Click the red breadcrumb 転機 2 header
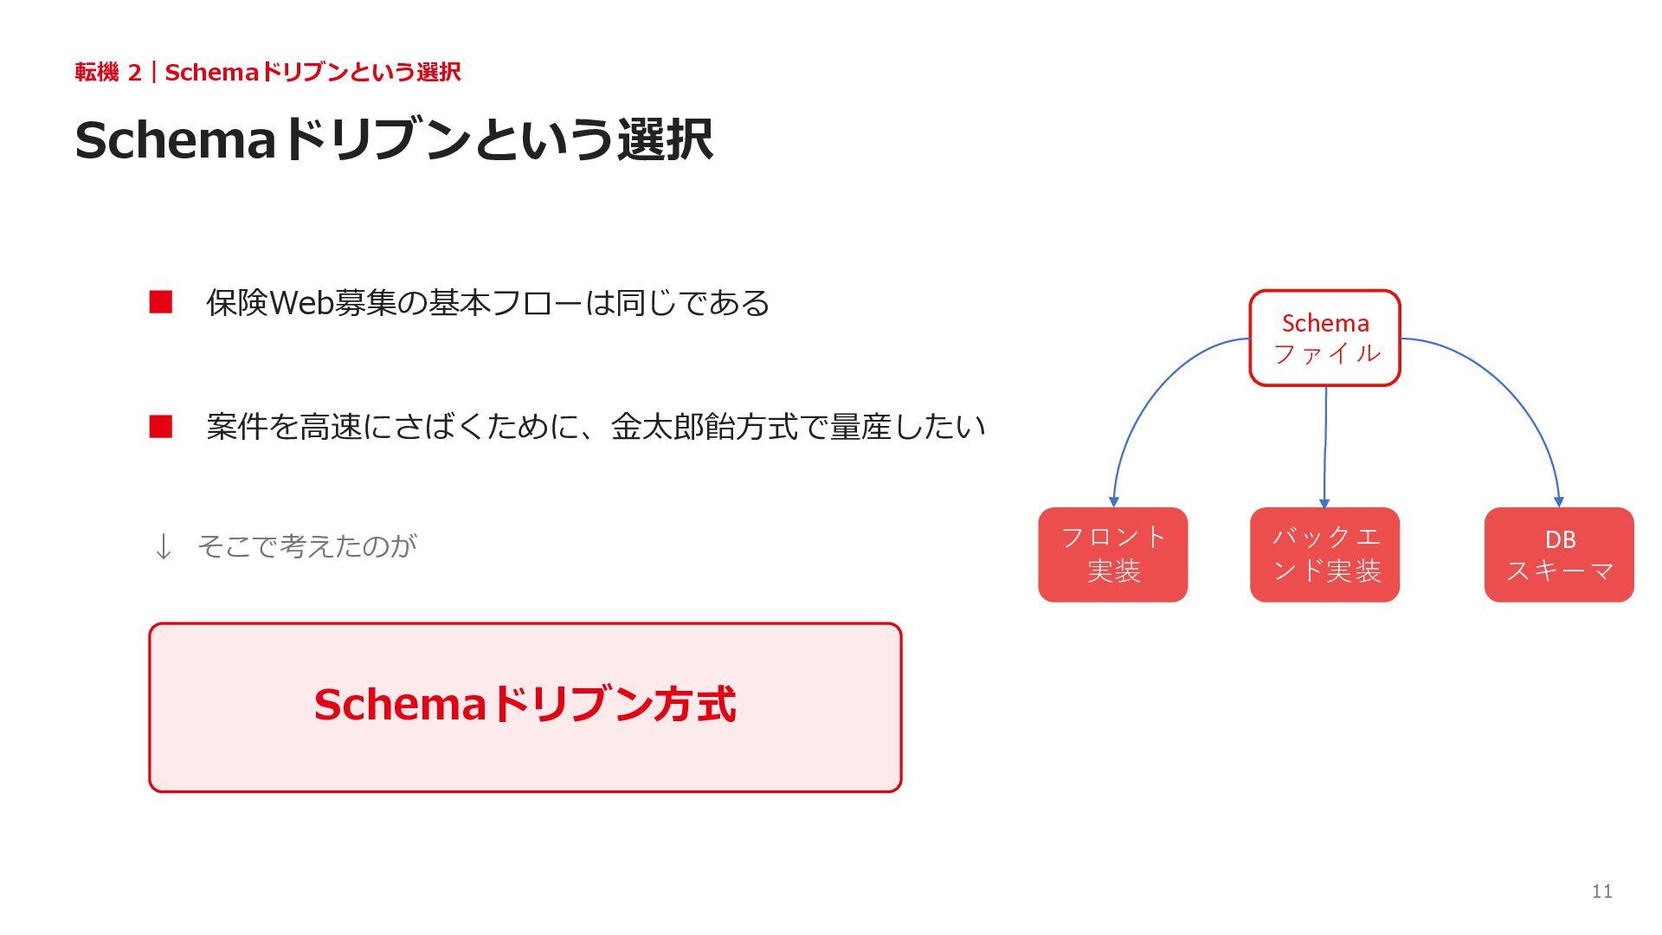The height and width of the screenshot is (935, 1662). click(x=267, y=72)
